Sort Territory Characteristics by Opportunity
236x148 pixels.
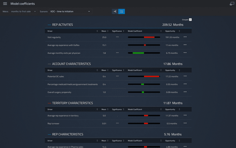(179, 110)
